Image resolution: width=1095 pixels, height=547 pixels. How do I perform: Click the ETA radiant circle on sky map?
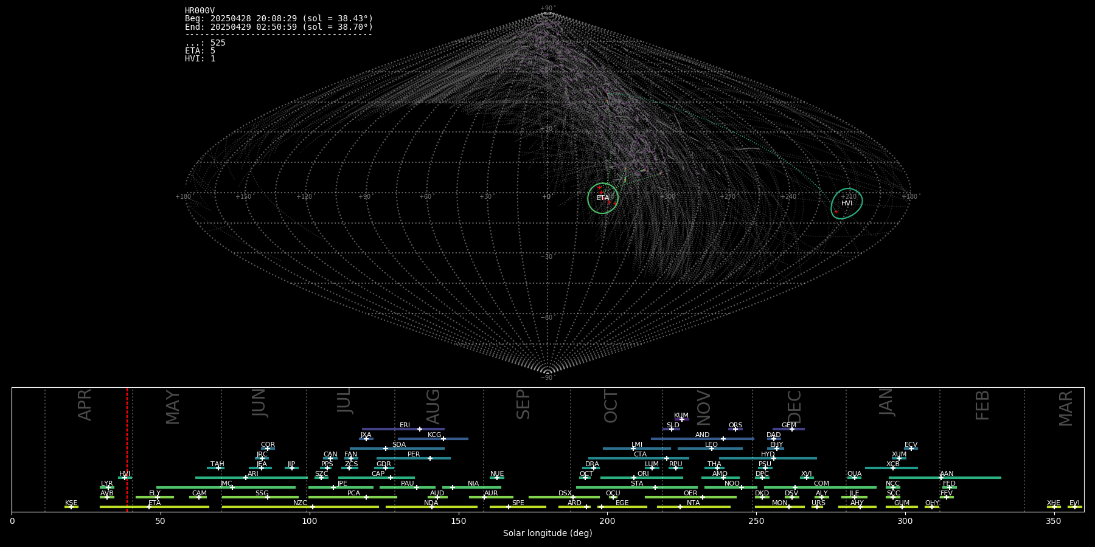(603, 198)
